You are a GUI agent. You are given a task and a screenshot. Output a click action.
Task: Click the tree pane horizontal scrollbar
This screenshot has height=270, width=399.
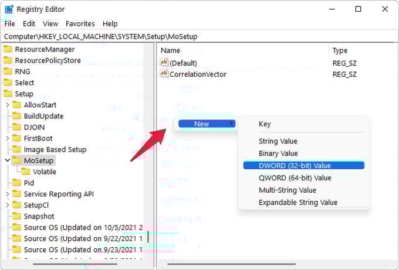(76, 264)
